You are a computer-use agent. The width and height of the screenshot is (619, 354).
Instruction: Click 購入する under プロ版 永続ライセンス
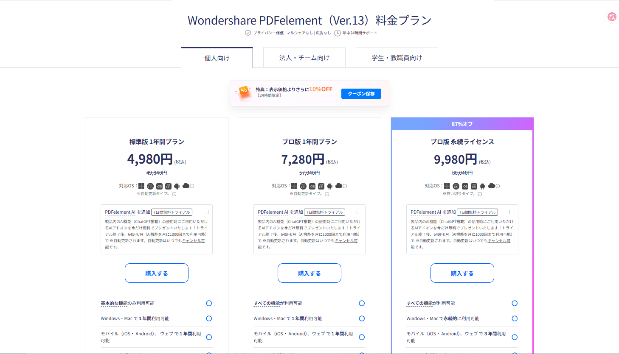tap(462, 273)
